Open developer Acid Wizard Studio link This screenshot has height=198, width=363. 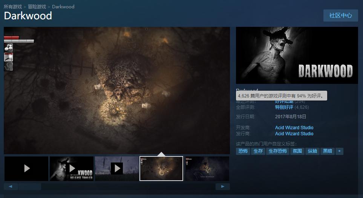[x=294, y=128]
